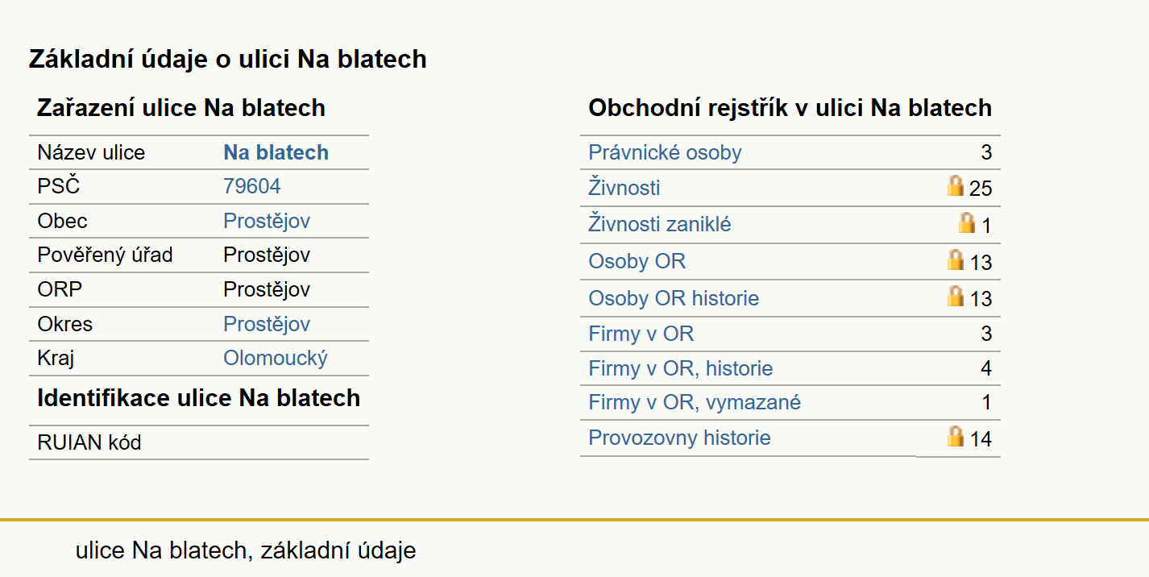Screen dimensions: 1149x577
Task: Open the Olomoucký region link
Action: click(x=276, y=358)
